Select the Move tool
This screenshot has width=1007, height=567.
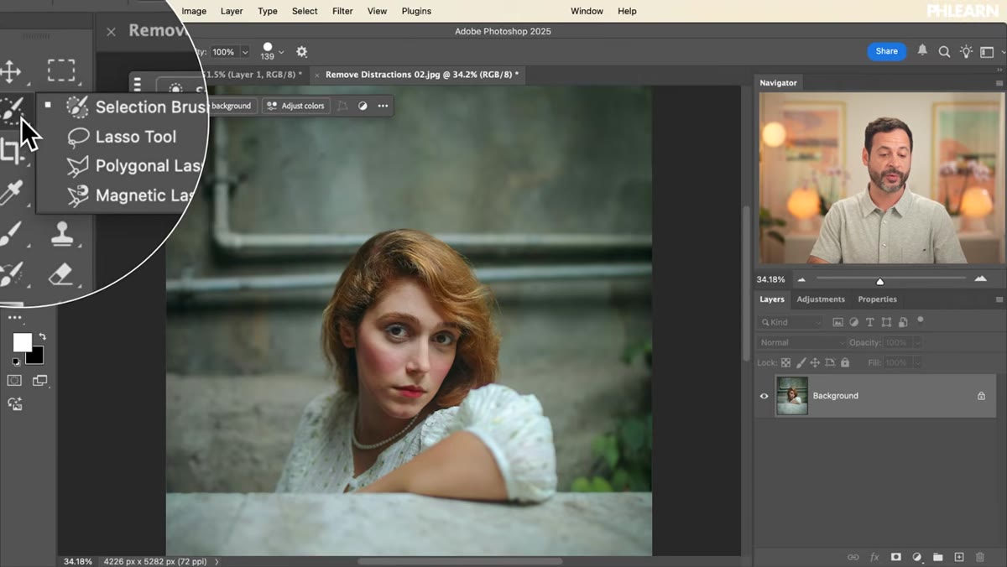click(x=10, y=71)
